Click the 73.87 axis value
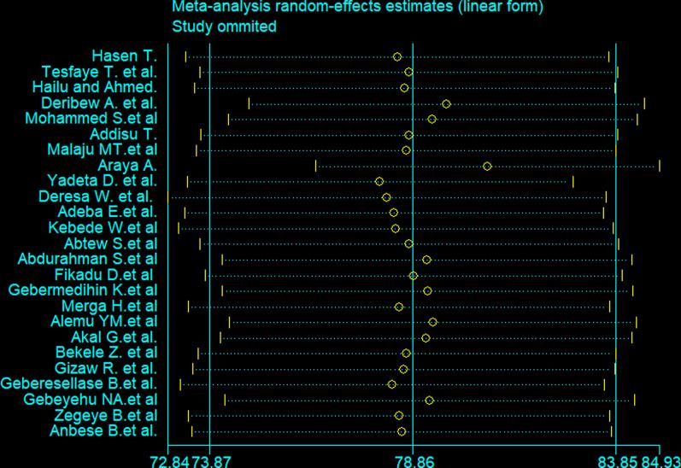Screen dimensions: 681x468 (x=210, y=461)
